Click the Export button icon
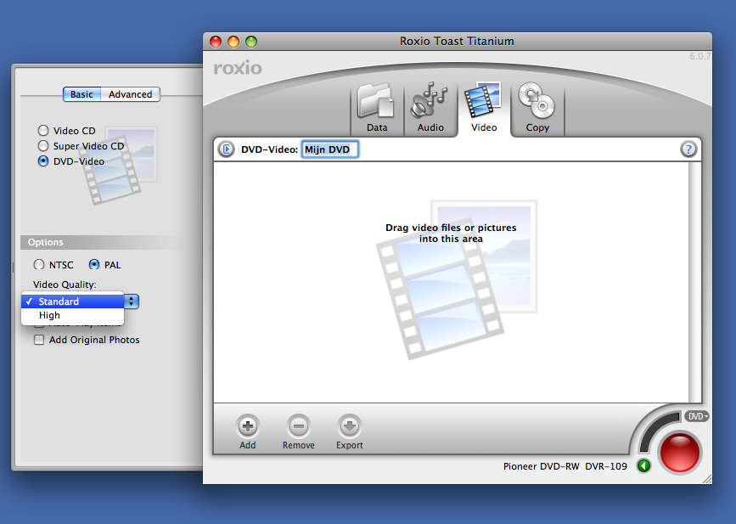Viewport: 736px width, 524px height. 349,426
